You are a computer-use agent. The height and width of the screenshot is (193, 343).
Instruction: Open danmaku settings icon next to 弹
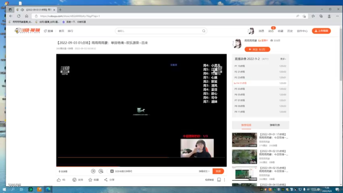[101, 171]
